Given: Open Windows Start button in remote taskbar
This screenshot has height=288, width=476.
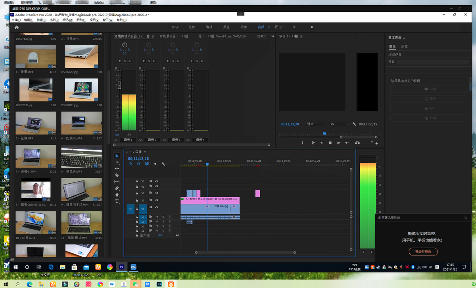Looking at the screenshot, I should (x=15, y=267).
